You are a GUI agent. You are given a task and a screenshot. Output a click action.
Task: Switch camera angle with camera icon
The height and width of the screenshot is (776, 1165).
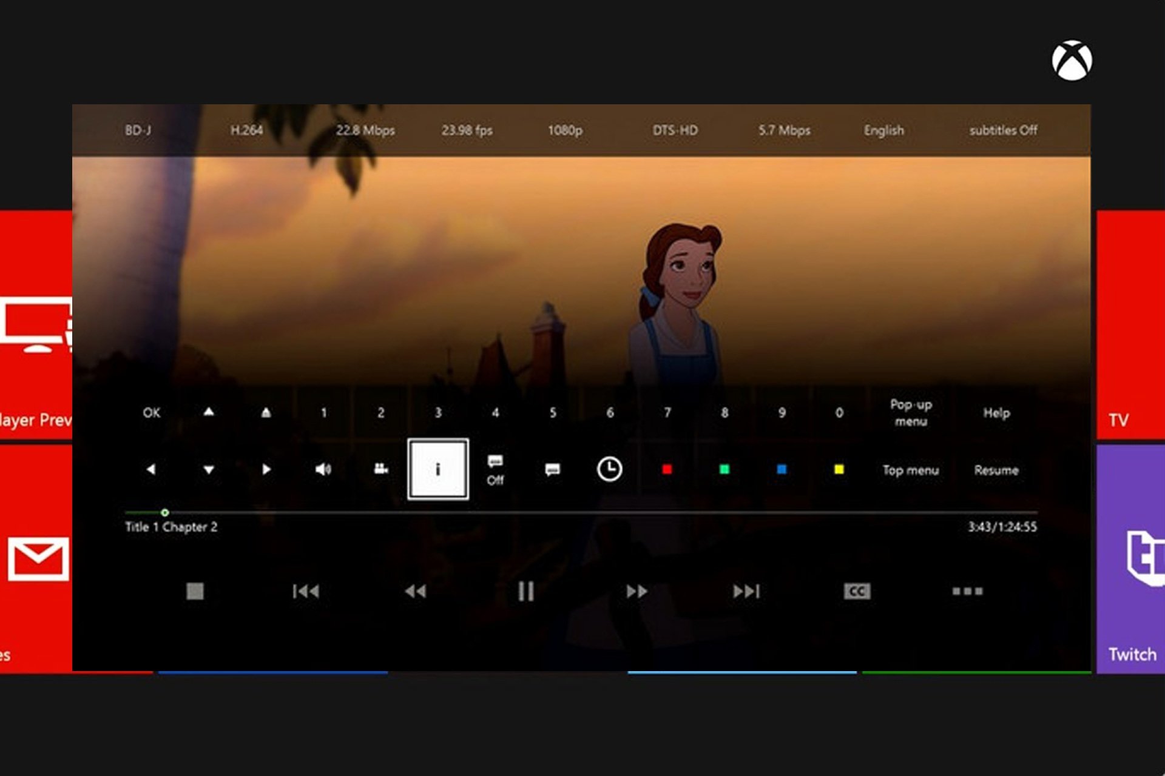(x=380, y=469)
